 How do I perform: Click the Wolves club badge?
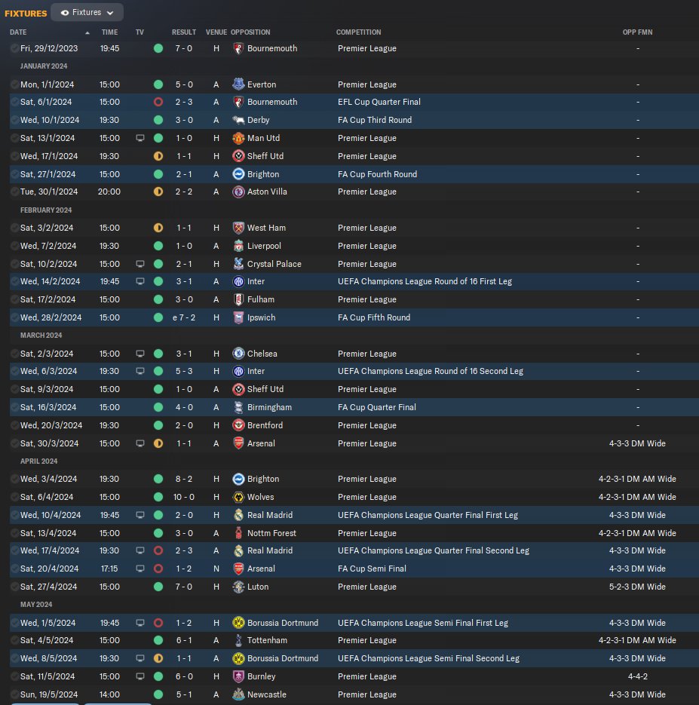(238, 497)
